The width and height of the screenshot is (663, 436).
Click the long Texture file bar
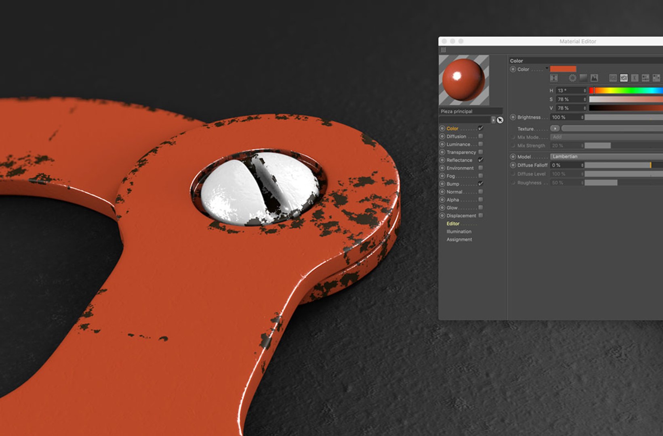(x=612, y=128)
